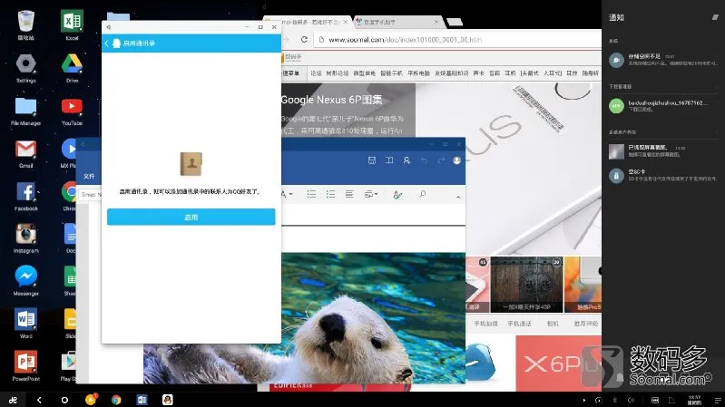Click the taskbar back button
Image resolution: width=725 pixels, height=407 pixels.
tap(39, 400)
